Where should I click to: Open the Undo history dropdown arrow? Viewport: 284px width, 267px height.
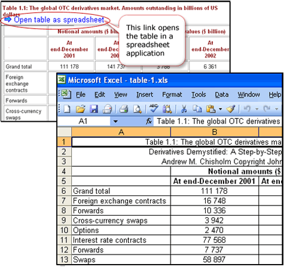click(256, 109)
